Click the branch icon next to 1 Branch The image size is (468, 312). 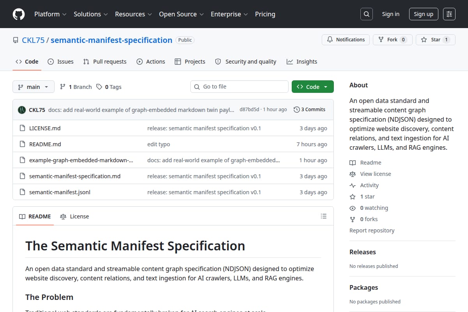(63, 87)
